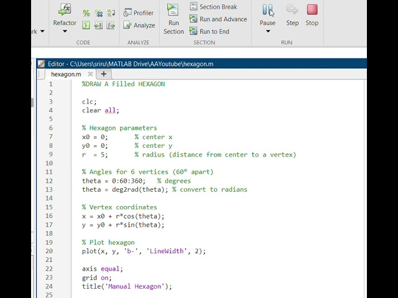Image resolution: width=398 pixels, height=298 pixels.
Task: Pause the running script
Action: pos(267,14)
